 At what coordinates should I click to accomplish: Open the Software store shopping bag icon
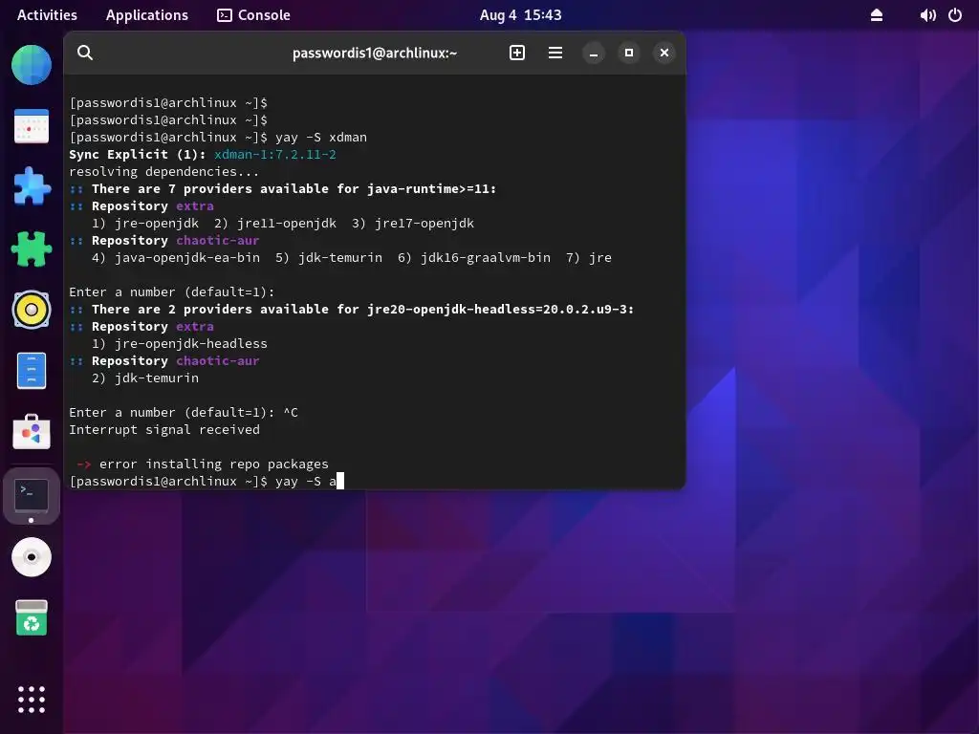[x=32, y=431]
